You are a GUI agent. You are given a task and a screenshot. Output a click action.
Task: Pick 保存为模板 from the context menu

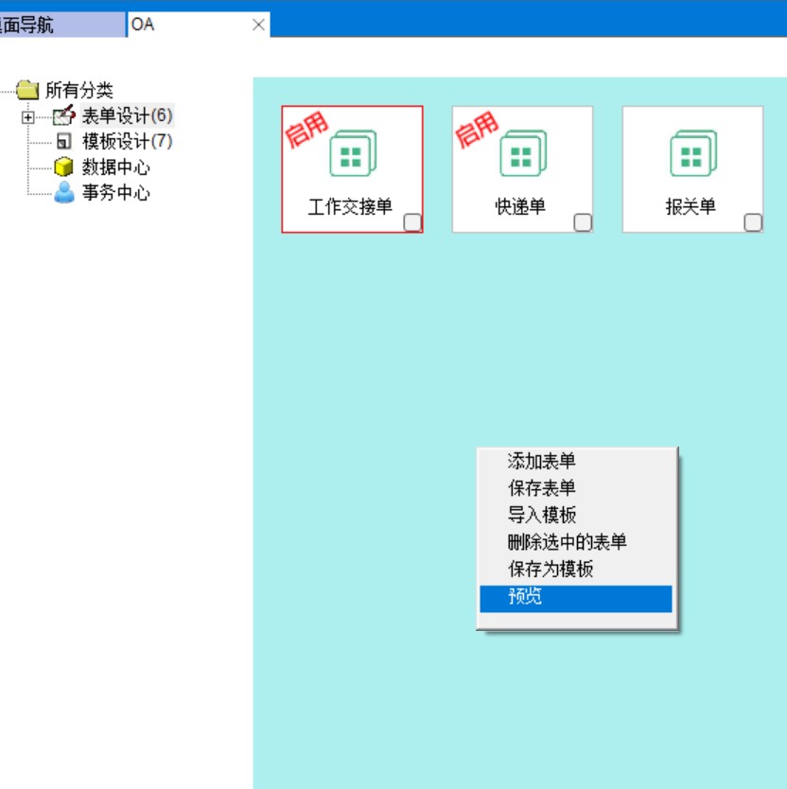pos(551,570)
